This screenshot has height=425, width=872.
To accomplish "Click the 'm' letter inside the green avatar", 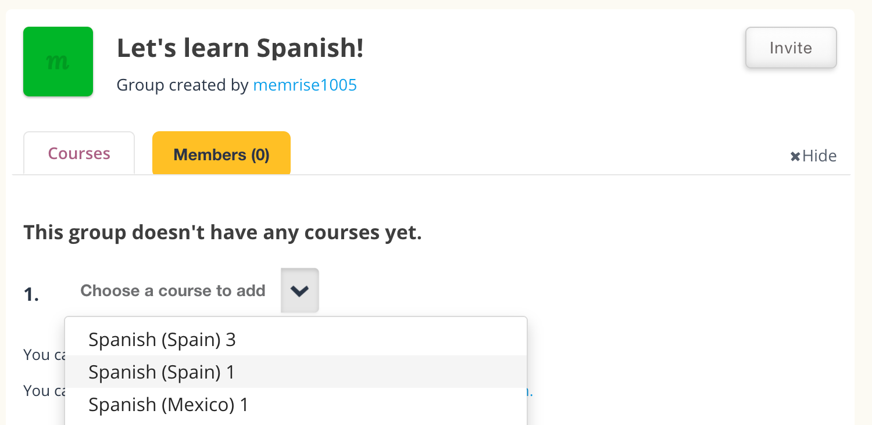I will tap(58, 62).
